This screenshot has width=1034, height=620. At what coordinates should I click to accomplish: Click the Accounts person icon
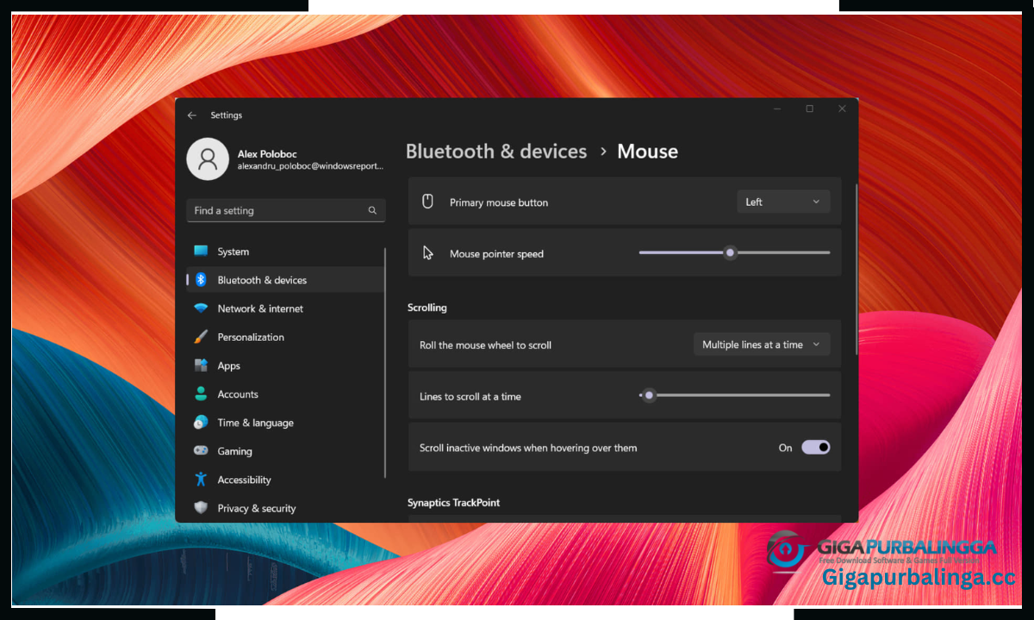201,394
